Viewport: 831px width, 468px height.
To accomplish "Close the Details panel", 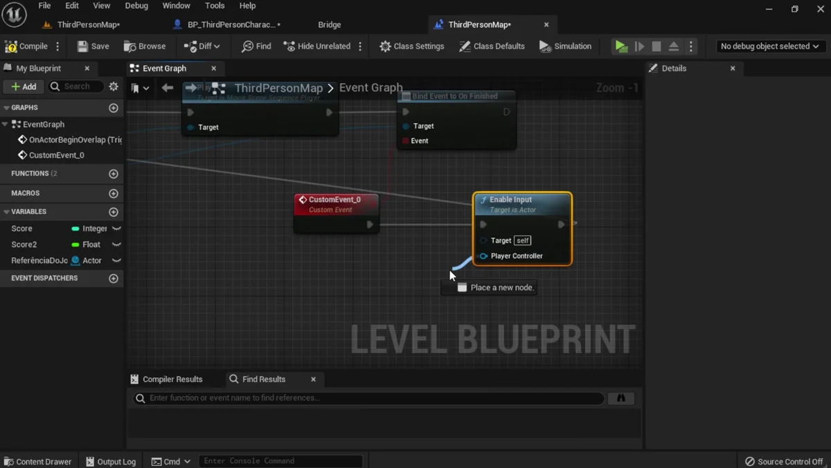I will coord(733,69).
